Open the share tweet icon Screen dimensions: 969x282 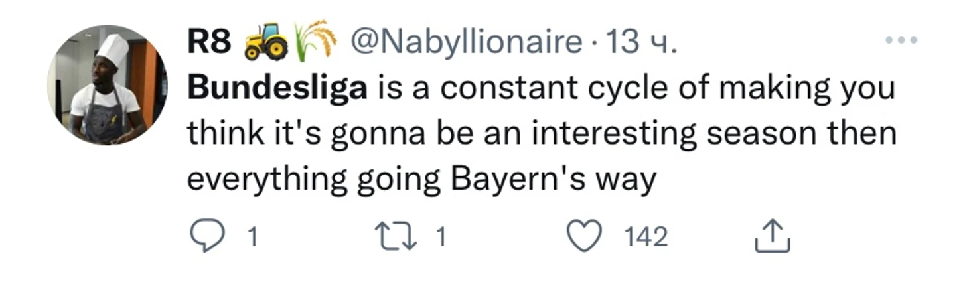coord(773,237)
